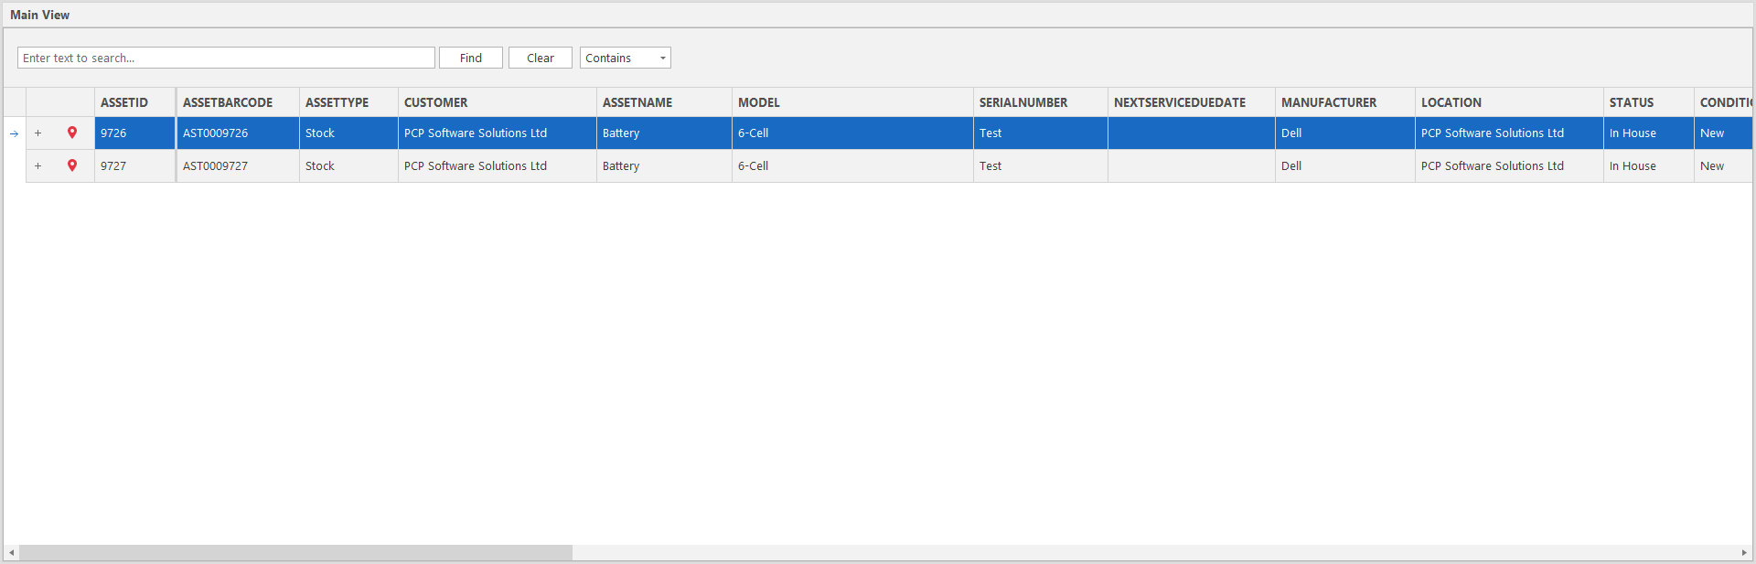Sort by MODEL column header
Screen dimensions: 1756x564
(852, 102)
